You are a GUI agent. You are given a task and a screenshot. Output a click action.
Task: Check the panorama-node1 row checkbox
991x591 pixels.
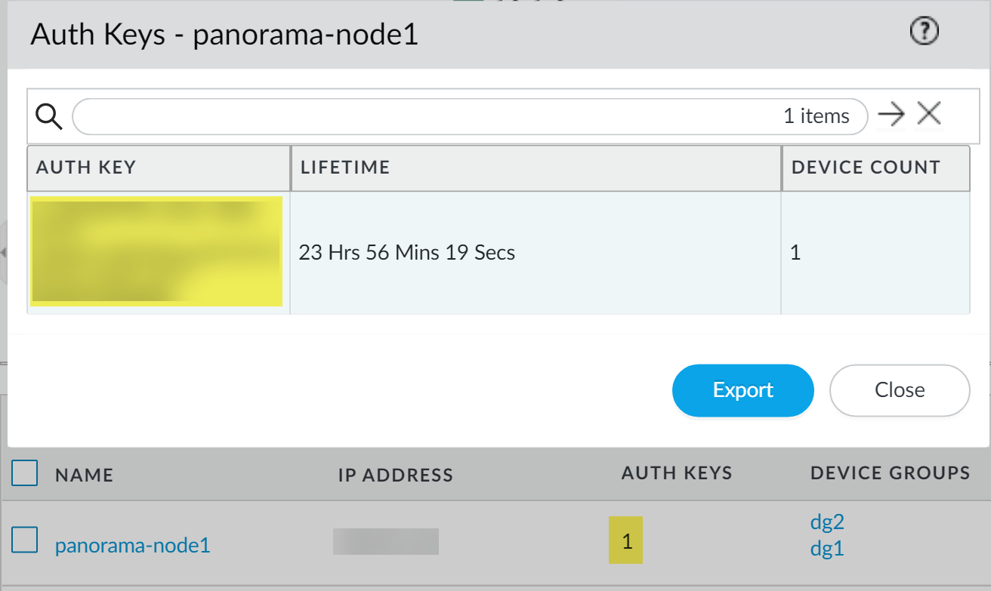(25, 540)
